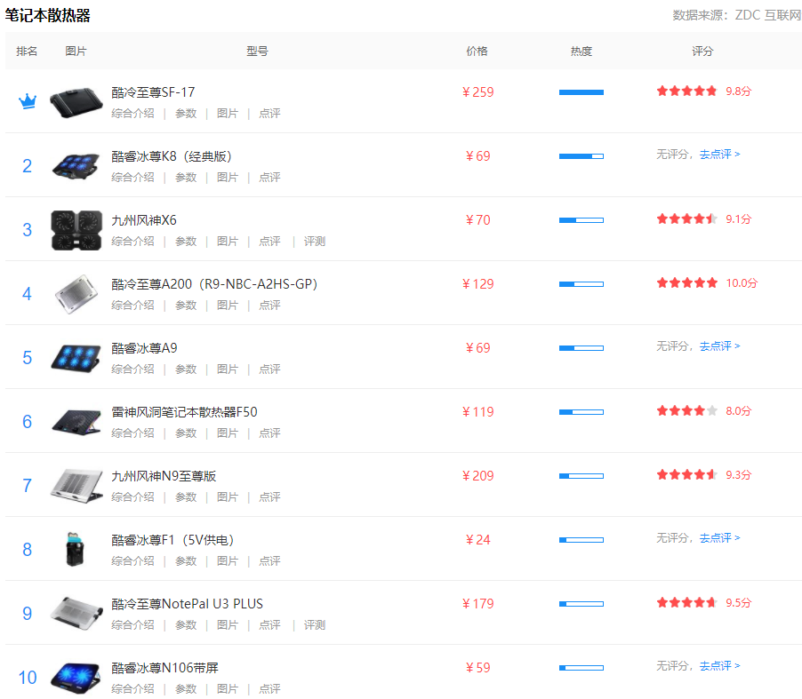Image resolution: width=802 pixels, height=699 pixels.
Task: Open the 评测 link under 九州风神X6
Action: pos(315,242)
